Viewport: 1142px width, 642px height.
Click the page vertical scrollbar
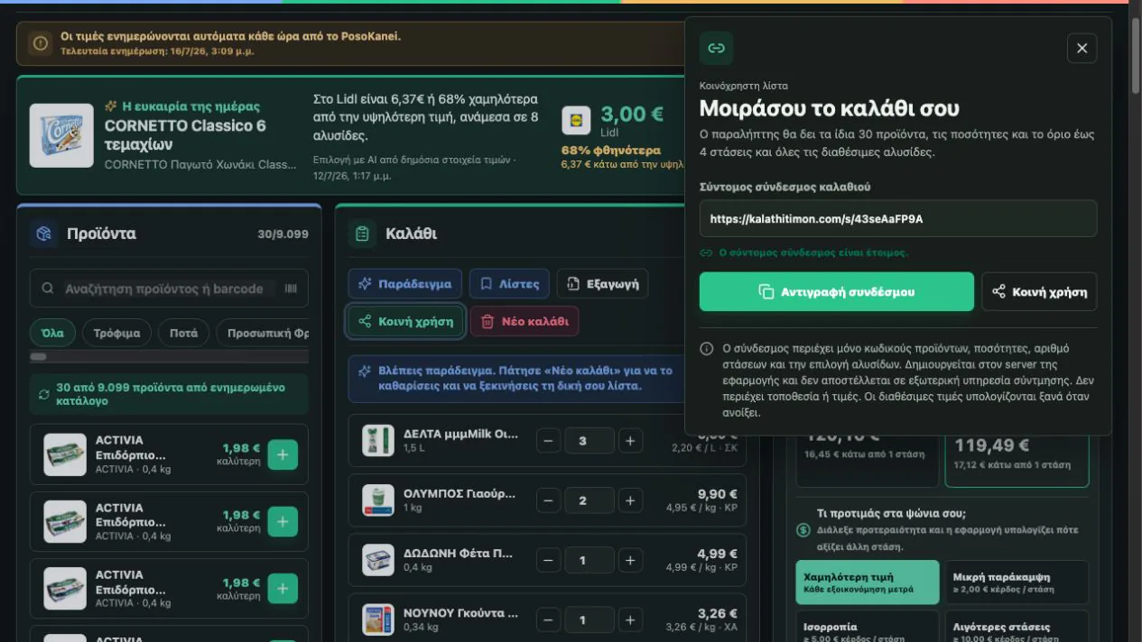(x=1136, y=54)
